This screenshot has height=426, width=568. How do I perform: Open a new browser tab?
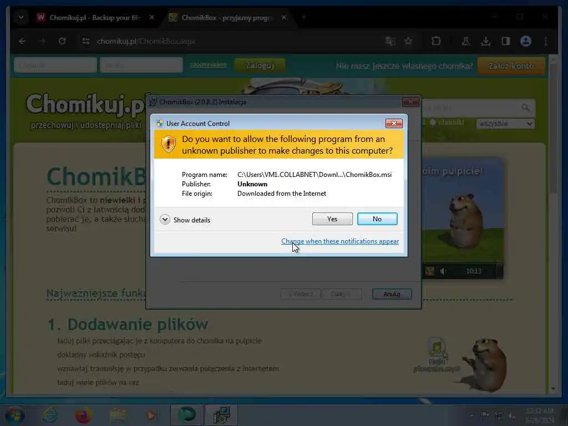click(303, 17)
